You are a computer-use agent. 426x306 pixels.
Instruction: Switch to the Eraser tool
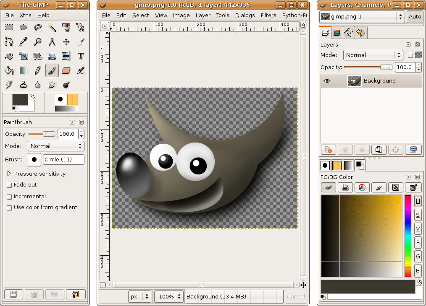(x=66, y=70)
